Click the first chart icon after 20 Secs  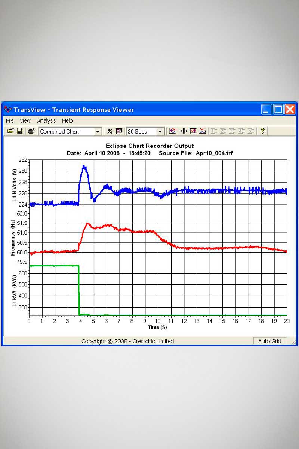click(x=172, y=131)
